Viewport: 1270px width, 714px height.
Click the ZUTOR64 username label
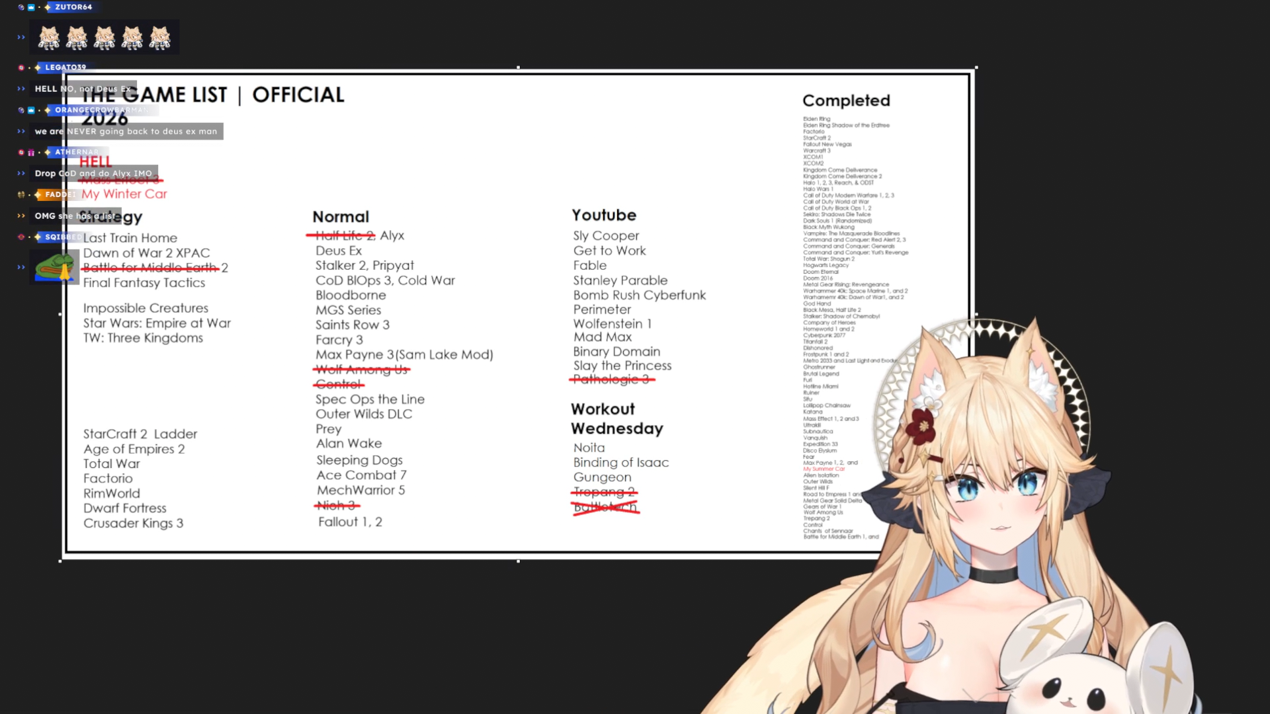(73, 7)
